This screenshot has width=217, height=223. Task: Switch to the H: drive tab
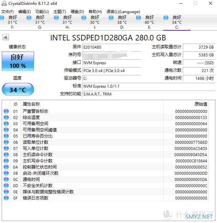[67, 22]
